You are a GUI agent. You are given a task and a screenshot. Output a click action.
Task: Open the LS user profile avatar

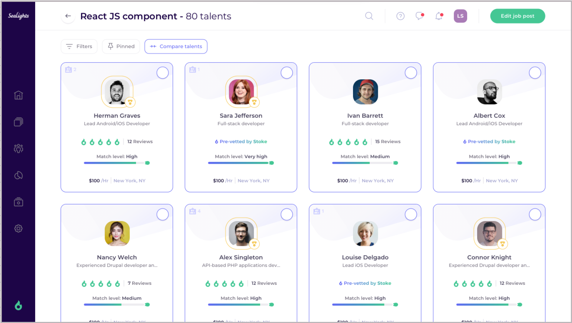click(460, 16)
